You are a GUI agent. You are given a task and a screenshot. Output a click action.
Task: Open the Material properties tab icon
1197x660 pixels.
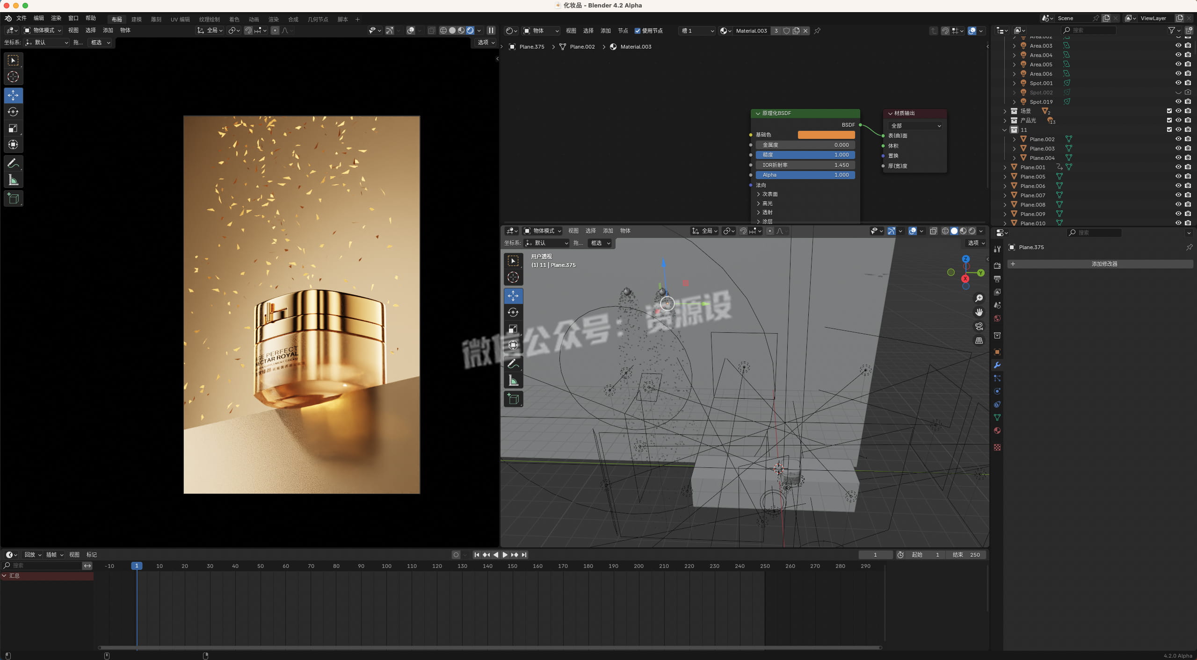click(997, 430)
